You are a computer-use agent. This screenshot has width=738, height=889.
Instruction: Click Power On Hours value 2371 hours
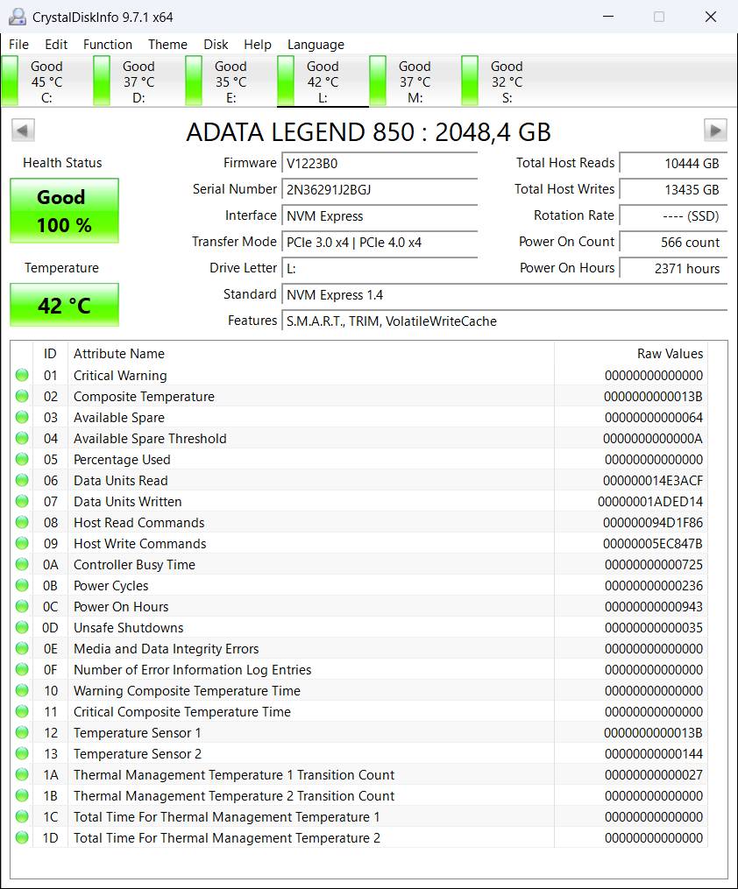[673, 269]
